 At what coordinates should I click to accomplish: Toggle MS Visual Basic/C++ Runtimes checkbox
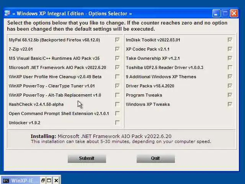click(x=118, y=58)
